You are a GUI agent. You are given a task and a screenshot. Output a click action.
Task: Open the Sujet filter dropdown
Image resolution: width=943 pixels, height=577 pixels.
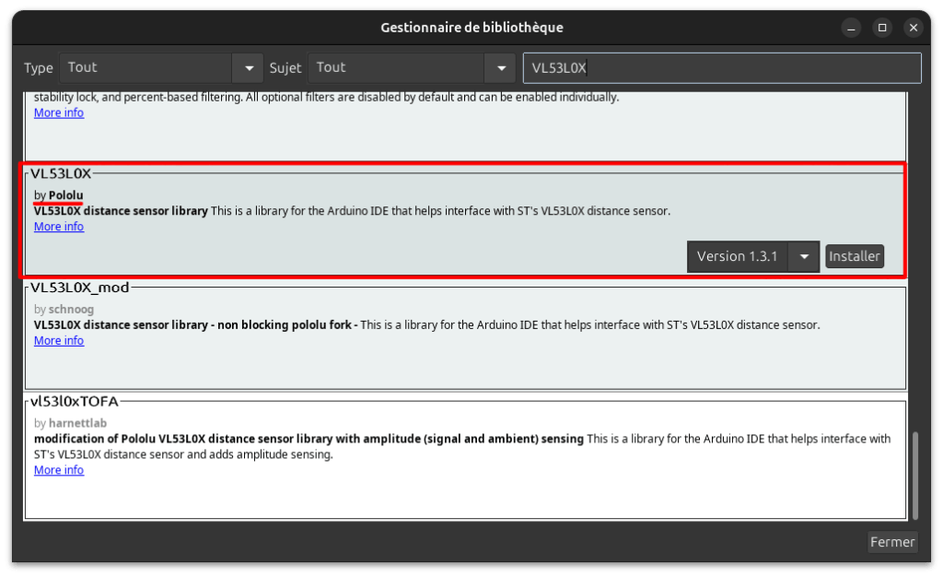[412, 68]
